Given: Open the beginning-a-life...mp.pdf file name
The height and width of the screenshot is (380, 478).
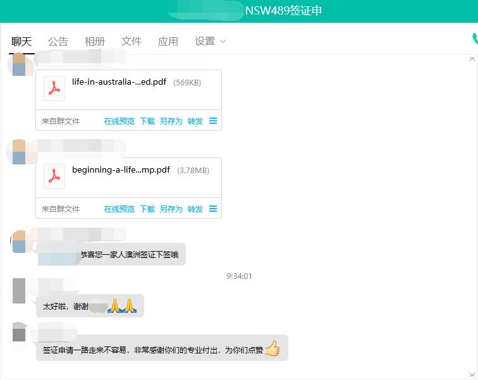Looking at the screenshot, I should coord(121,170).
